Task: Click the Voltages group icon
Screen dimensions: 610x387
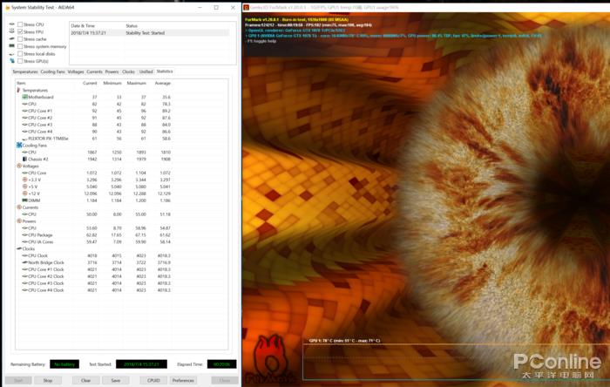Action: point(19,166)
